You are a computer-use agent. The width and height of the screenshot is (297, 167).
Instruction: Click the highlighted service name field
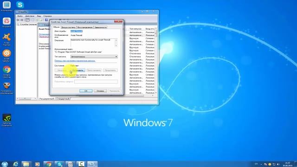coord(76,31)
